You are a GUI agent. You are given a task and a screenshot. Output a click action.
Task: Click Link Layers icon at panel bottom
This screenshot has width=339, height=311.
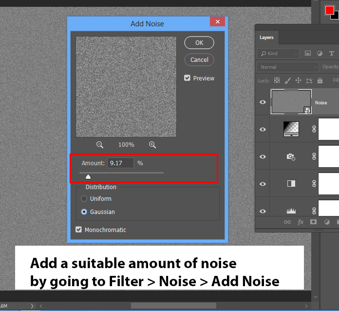point(287,222)
